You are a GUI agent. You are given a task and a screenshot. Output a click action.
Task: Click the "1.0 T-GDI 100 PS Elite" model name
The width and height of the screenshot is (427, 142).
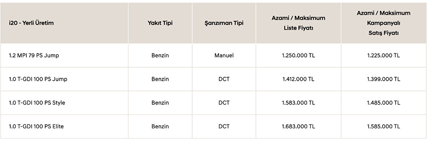(36, 126)
